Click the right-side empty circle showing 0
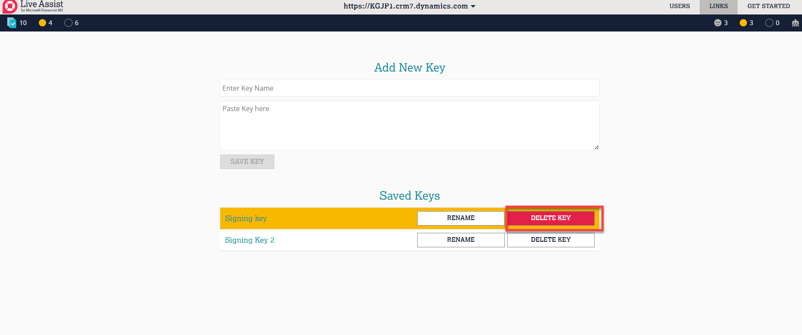Image resolution: width=802 pixels, height=335 pixels. pos(769,23)
